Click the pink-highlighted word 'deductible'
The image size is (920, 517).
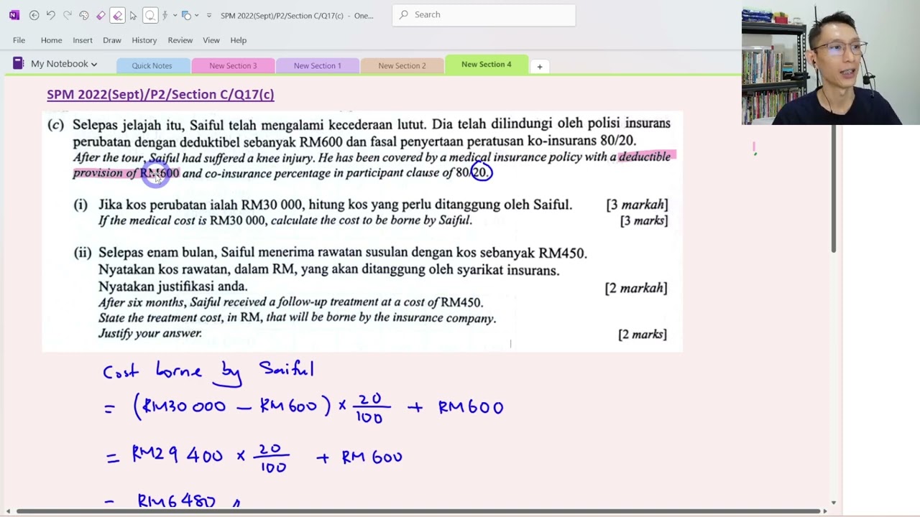tap(644, 157)
